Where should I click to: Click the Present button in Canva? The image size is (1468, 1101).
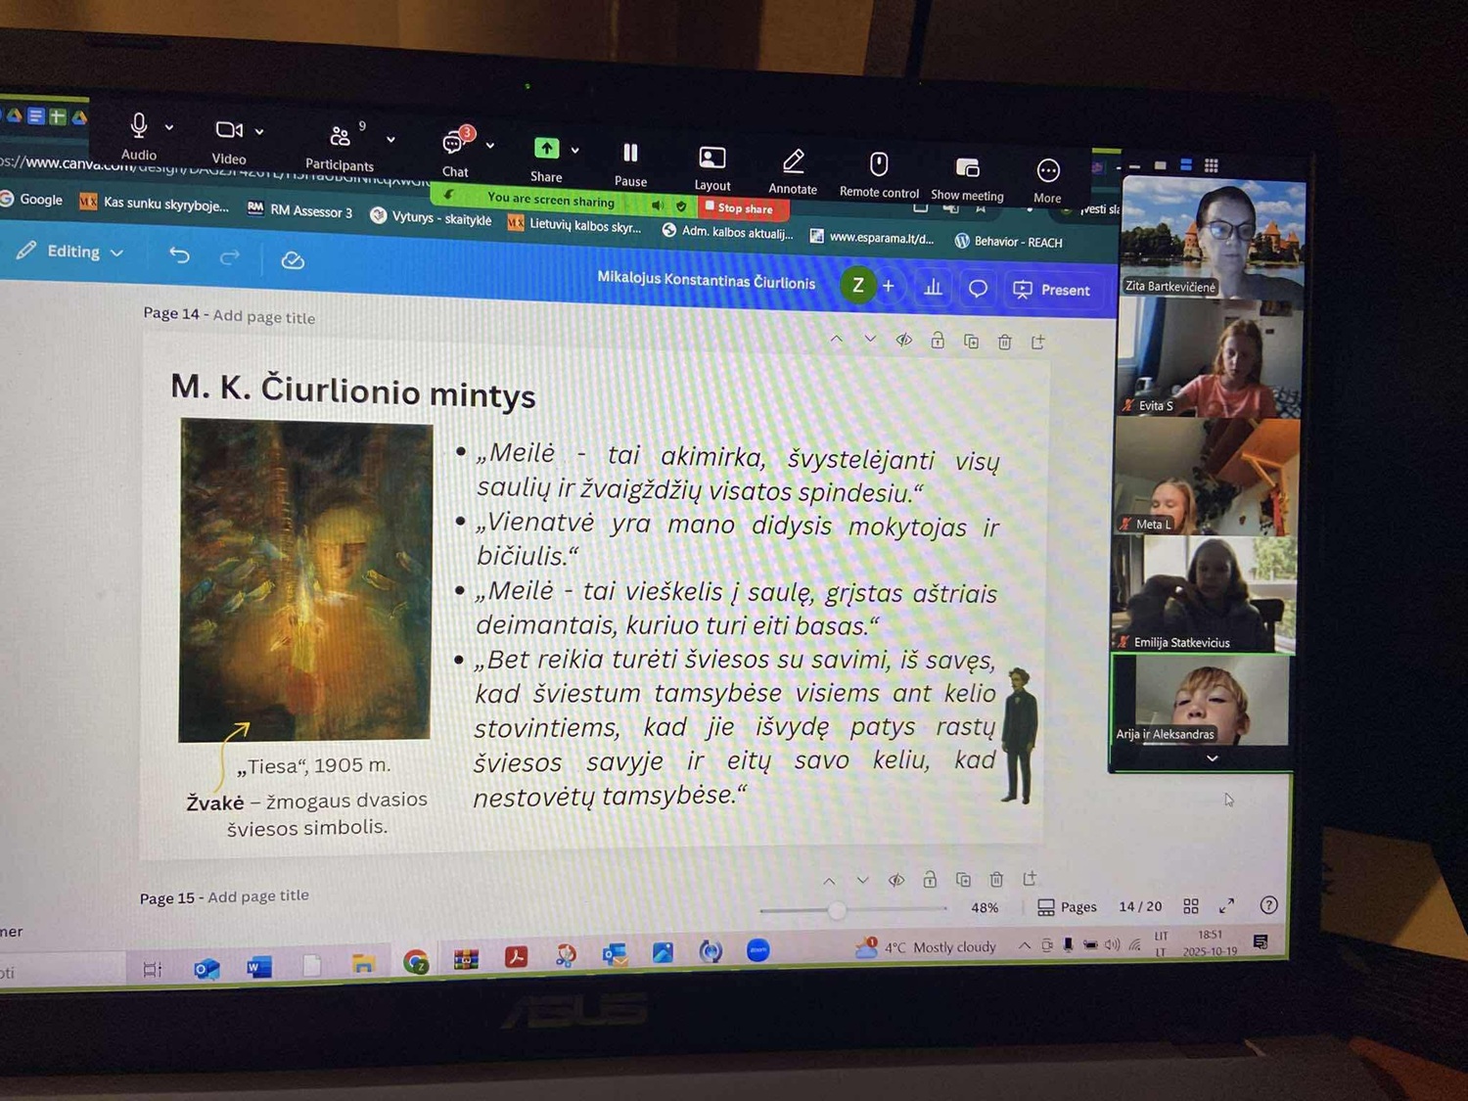[x=1052, y=290]
